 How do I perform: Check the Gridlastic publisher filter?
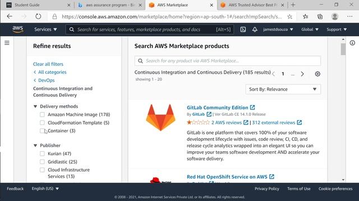coord(42,162)
